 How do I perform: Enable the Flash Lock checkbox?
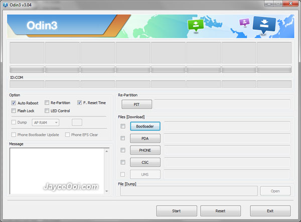pyautogui.click(x=14, y=110)
